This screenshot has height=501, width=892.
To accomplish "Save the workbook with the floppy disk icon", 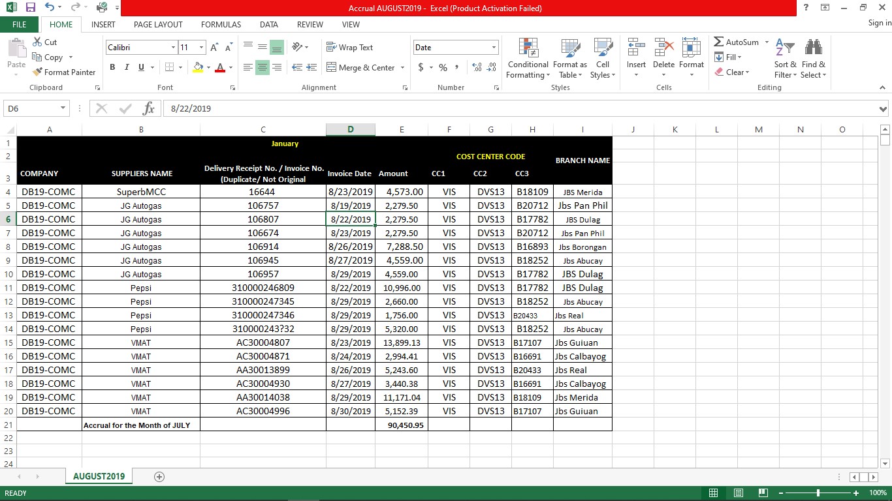I will tap(31, 8).
